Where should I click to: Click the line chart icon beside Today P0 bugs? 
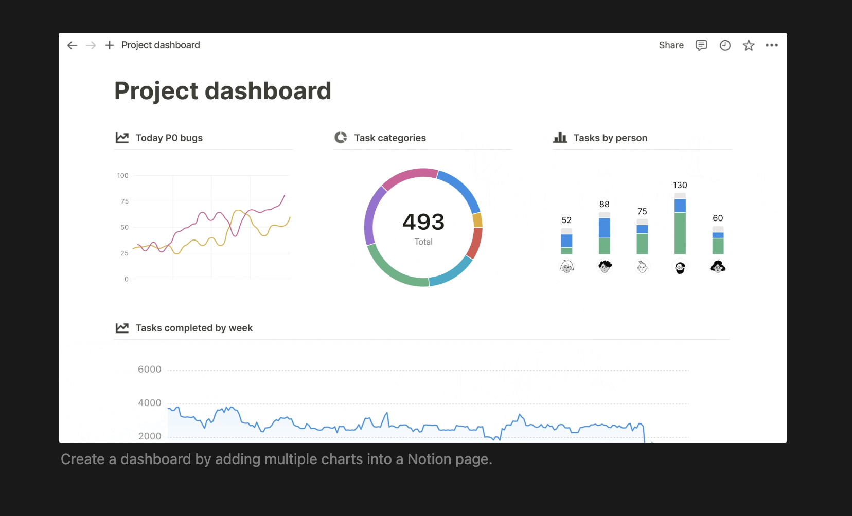coord(122,138)
